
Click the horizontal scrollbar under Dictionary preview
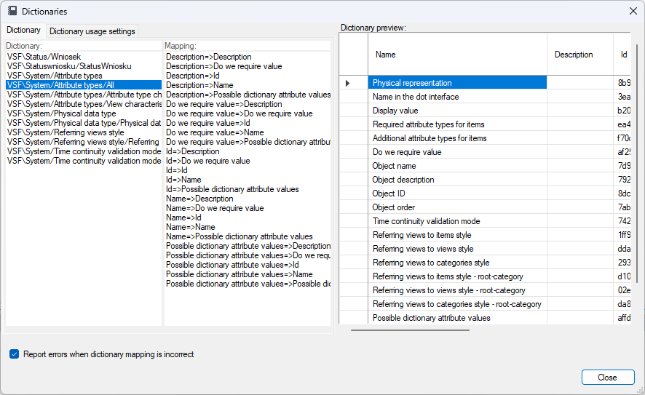tap(410, 330)
